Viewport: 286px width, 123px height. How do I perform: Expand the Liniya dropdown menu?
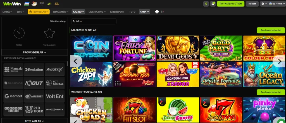click(x=7, y=12)
